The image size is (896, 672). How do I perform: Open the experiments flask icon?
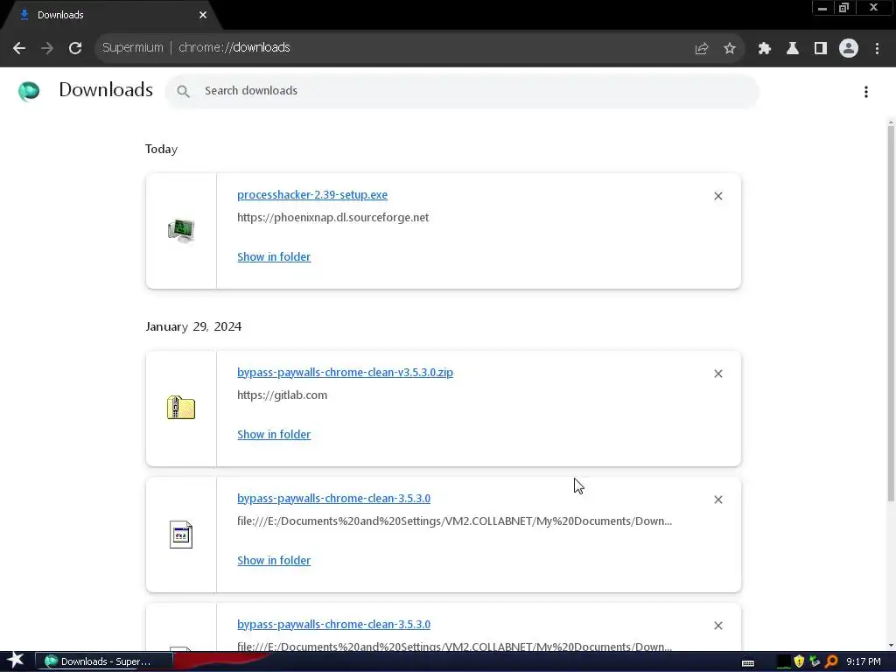click(793, 49)
